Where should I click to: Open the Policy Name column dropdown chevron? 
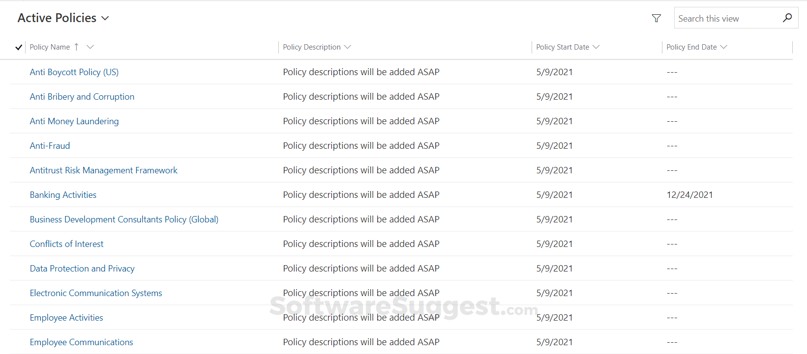tap(90, 47)
